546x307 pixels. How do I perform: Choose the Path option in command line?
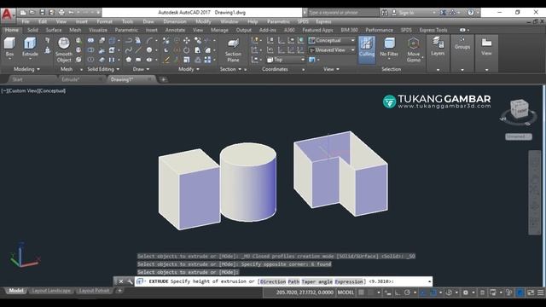click(x=293, y=281)
